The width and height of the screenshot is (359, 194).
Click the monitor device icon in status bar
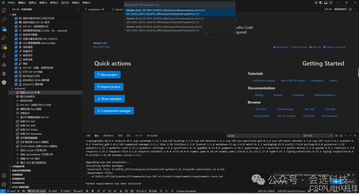[109, 191]
